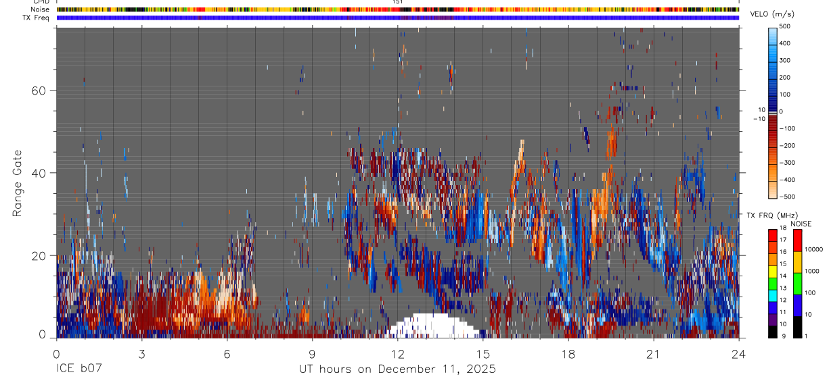Viewport: 831px width, 383px height.
Task: Click the red top segment of the NOISE colorbar
Action: pos(796,240)
